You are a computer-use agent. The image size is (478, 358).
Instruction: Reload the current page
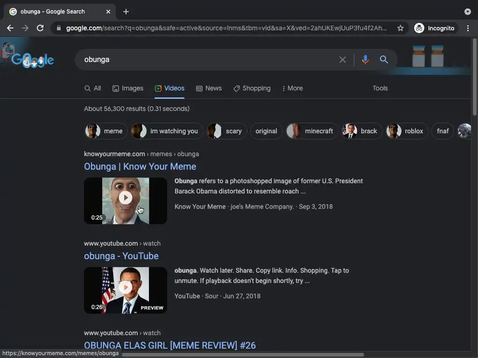coord(40,28)
